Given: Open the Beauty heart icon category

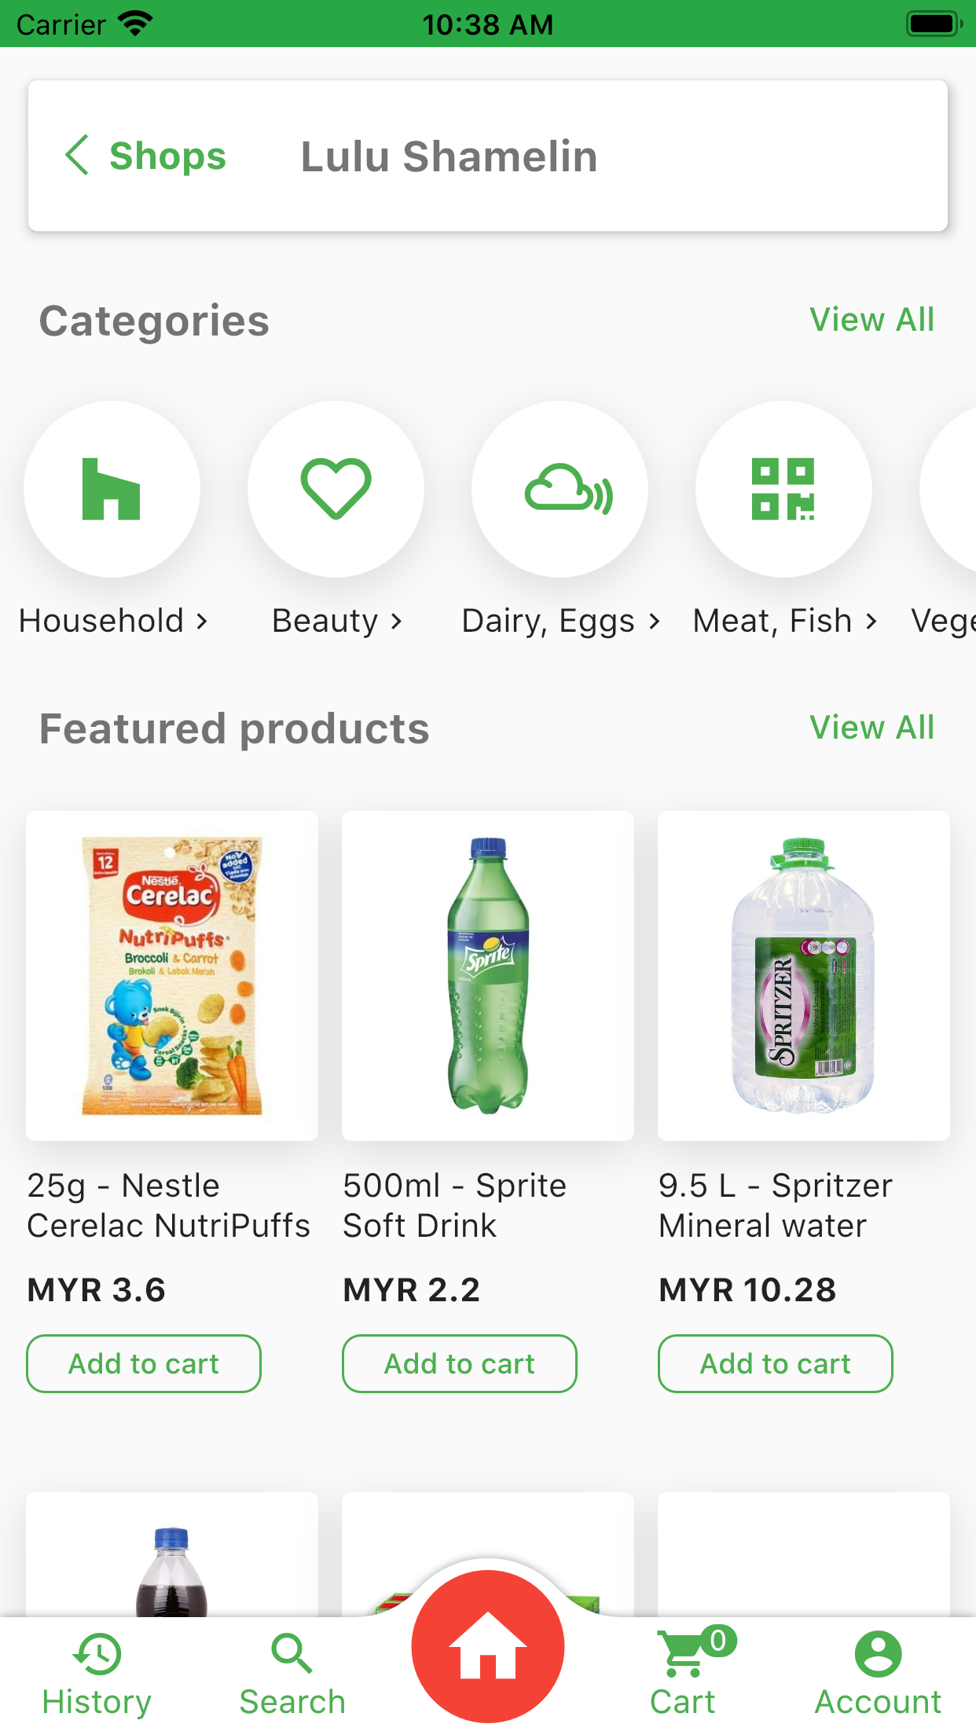Looking at the screenshot, I should coord(336,489).
